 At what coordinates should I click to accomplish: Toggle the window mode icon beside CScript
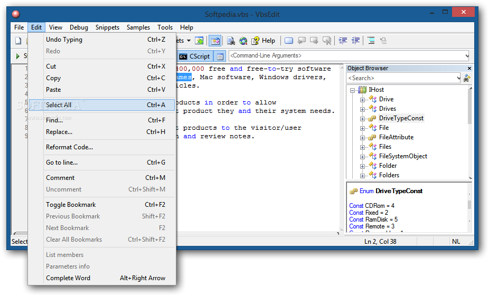click(220, 56)
